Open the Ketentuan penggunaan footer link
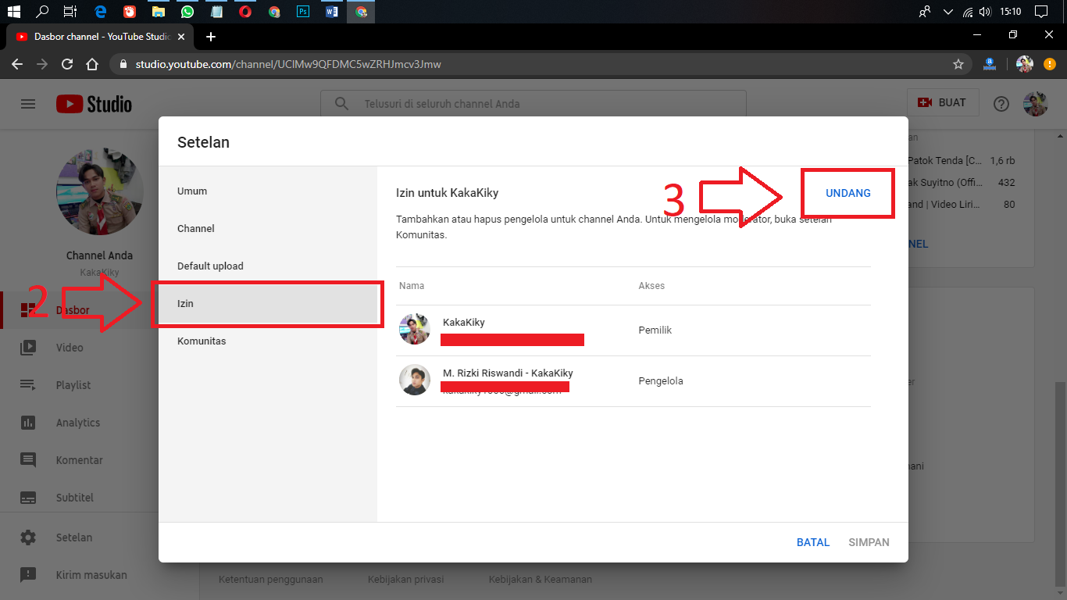This screenshot has height=600, width=1067. point(270,580)
